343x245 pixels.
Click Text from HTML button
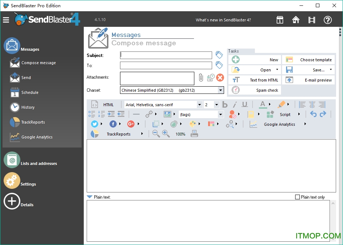[255, 80]
